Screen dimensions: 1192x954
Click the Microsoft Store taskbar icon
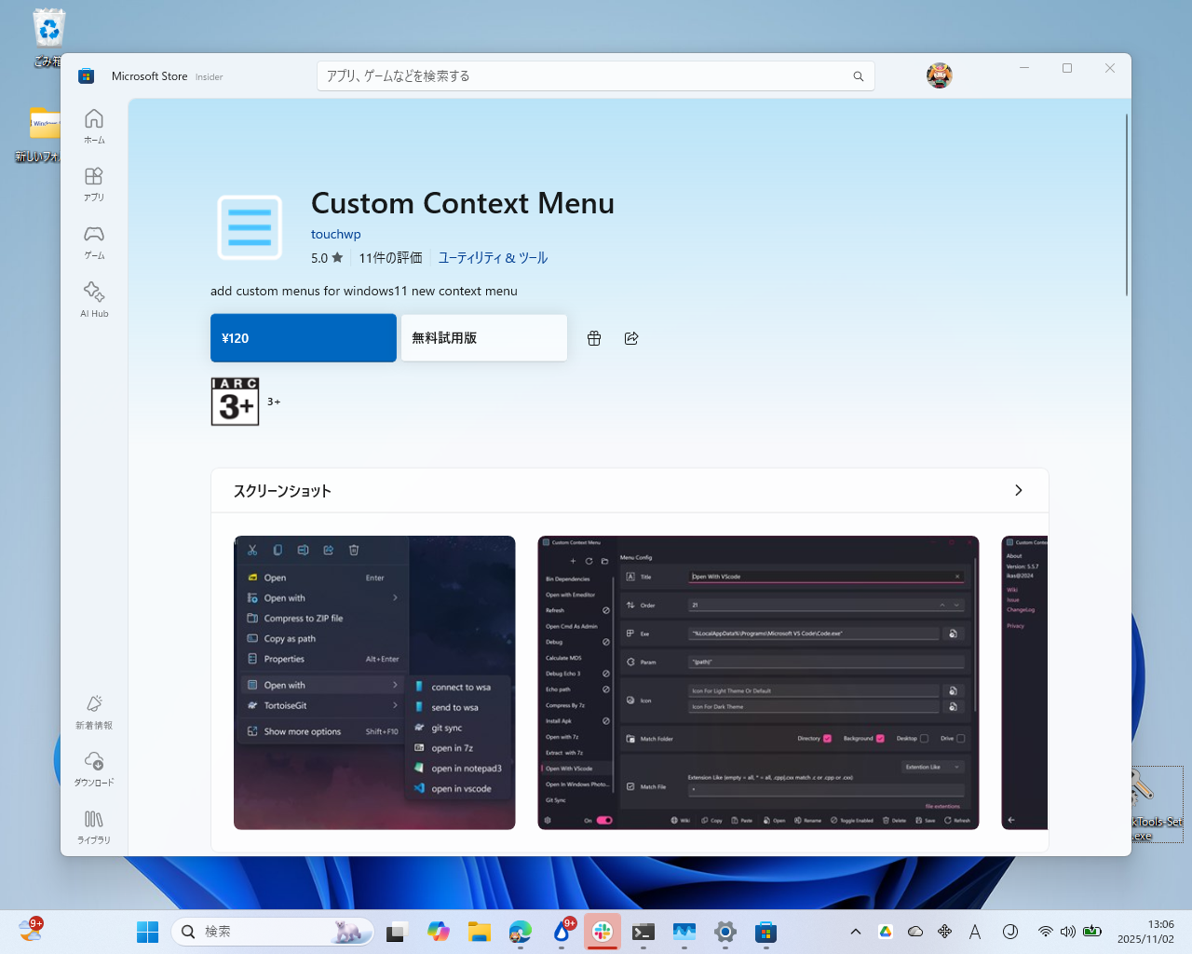coord(766,932)
